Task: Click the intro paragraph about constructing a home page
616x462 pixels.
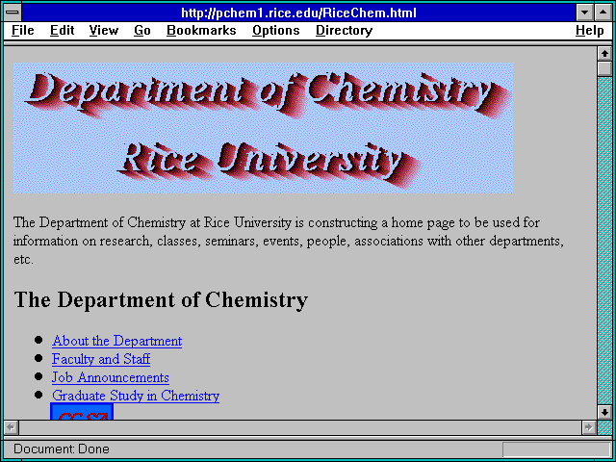Action: (289, 241)
